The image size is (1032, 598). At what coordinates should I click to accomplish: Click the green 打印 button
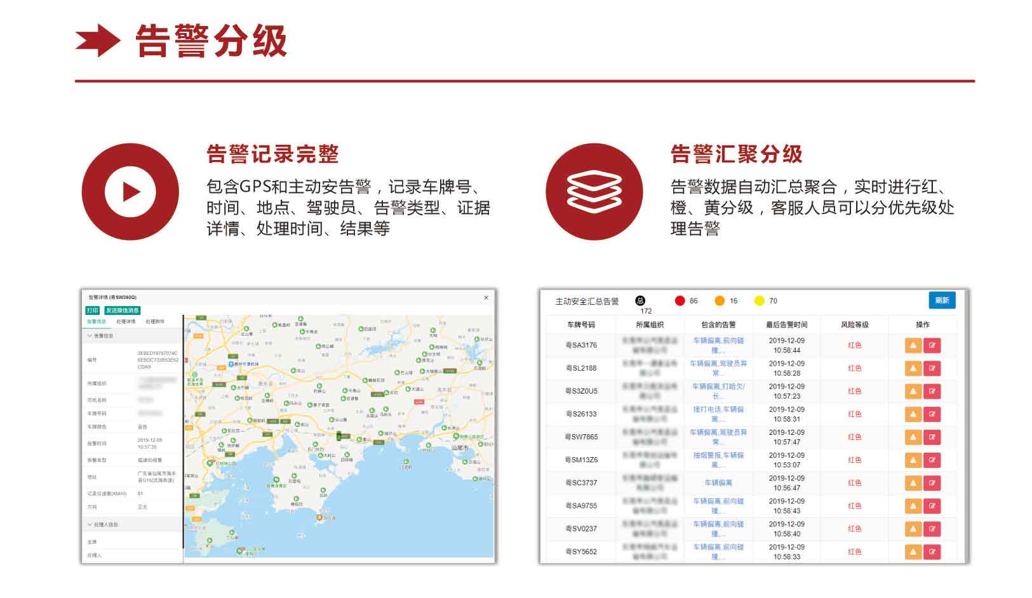93,310
